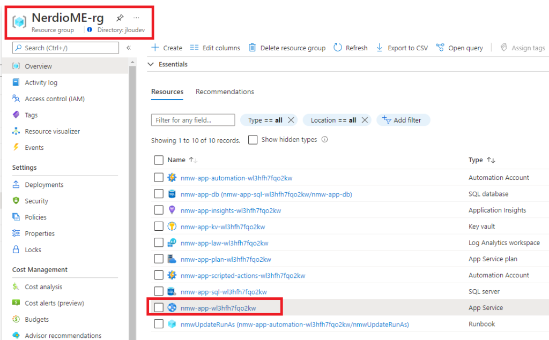
Task: Open the nmw-app-plan-wl3hfh7fqo2kw link
Action: [226, 259]
